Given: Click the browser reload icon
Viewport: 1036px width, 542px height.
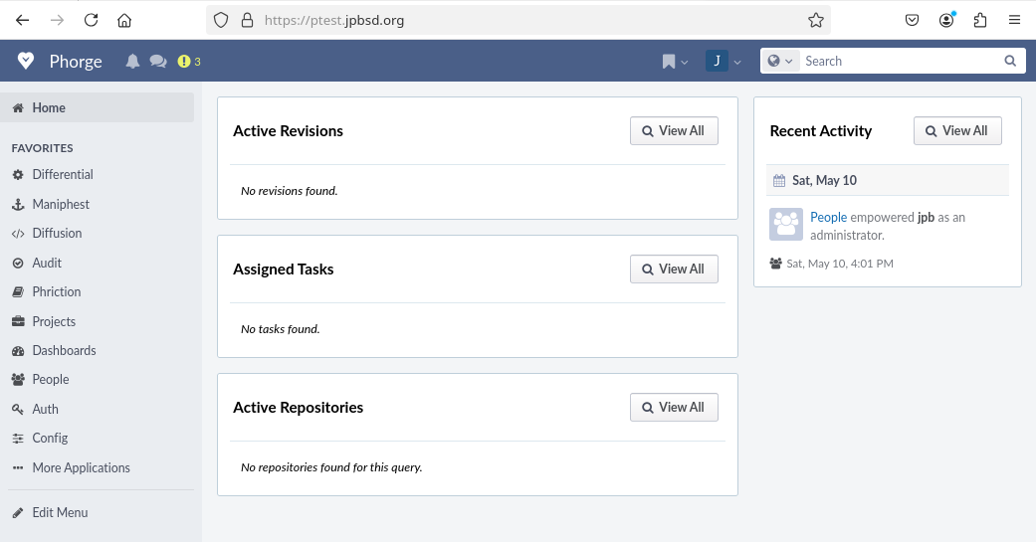Looking at the screenshot, I should 91,20.
